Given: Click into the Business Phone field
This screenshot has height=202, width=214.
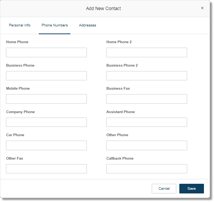Looking at the screenshot, I should coord(46,76).
